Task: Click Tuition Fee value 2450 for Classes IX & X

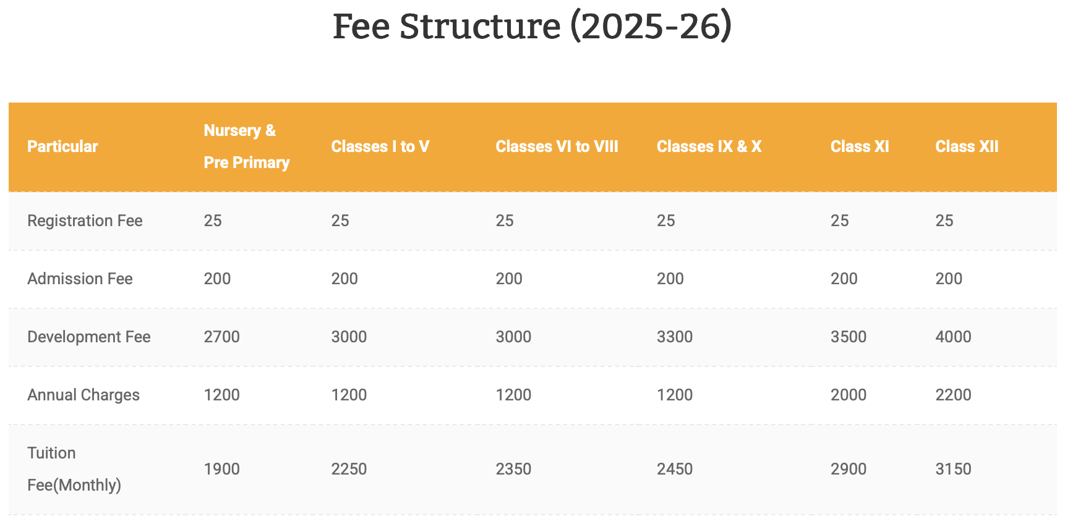Action: [675, 469]
